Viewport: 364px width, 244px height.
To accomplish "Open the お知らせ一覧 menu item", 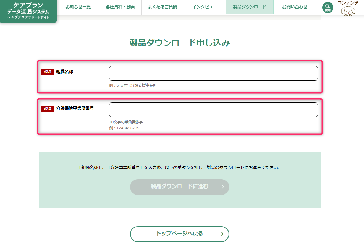I will (78, 7).
